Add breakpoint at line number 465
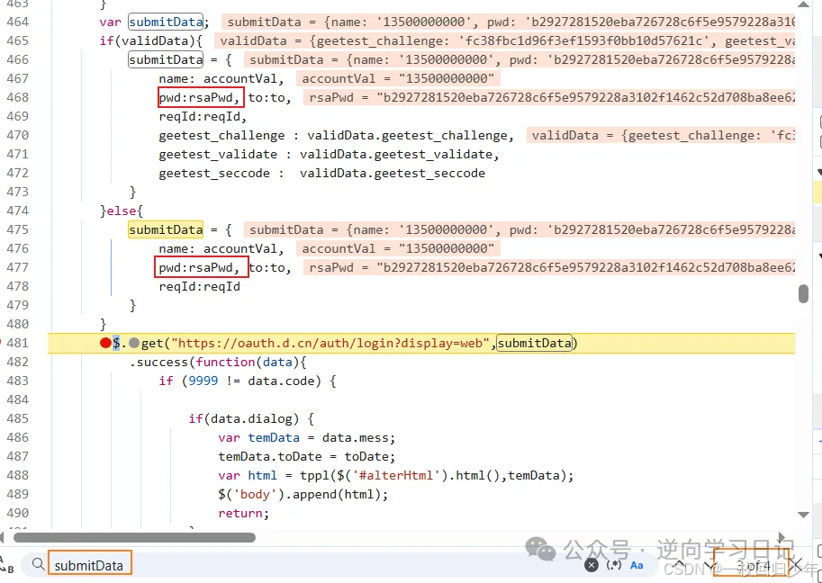Screen dimensions: 822x583 pos(18,40)
